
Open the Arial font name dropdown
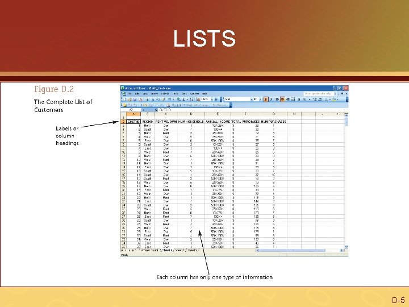252,99
